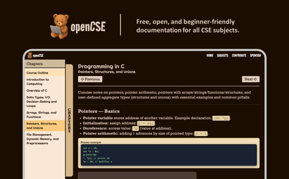
Task: Click the large teddy bear mascot image
Action: (x=60, y=26)
